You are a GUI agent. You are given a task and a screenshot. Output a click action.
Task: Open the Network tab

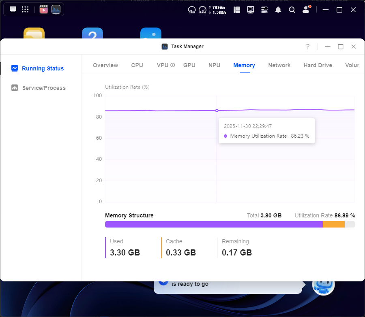pos(279,65)
